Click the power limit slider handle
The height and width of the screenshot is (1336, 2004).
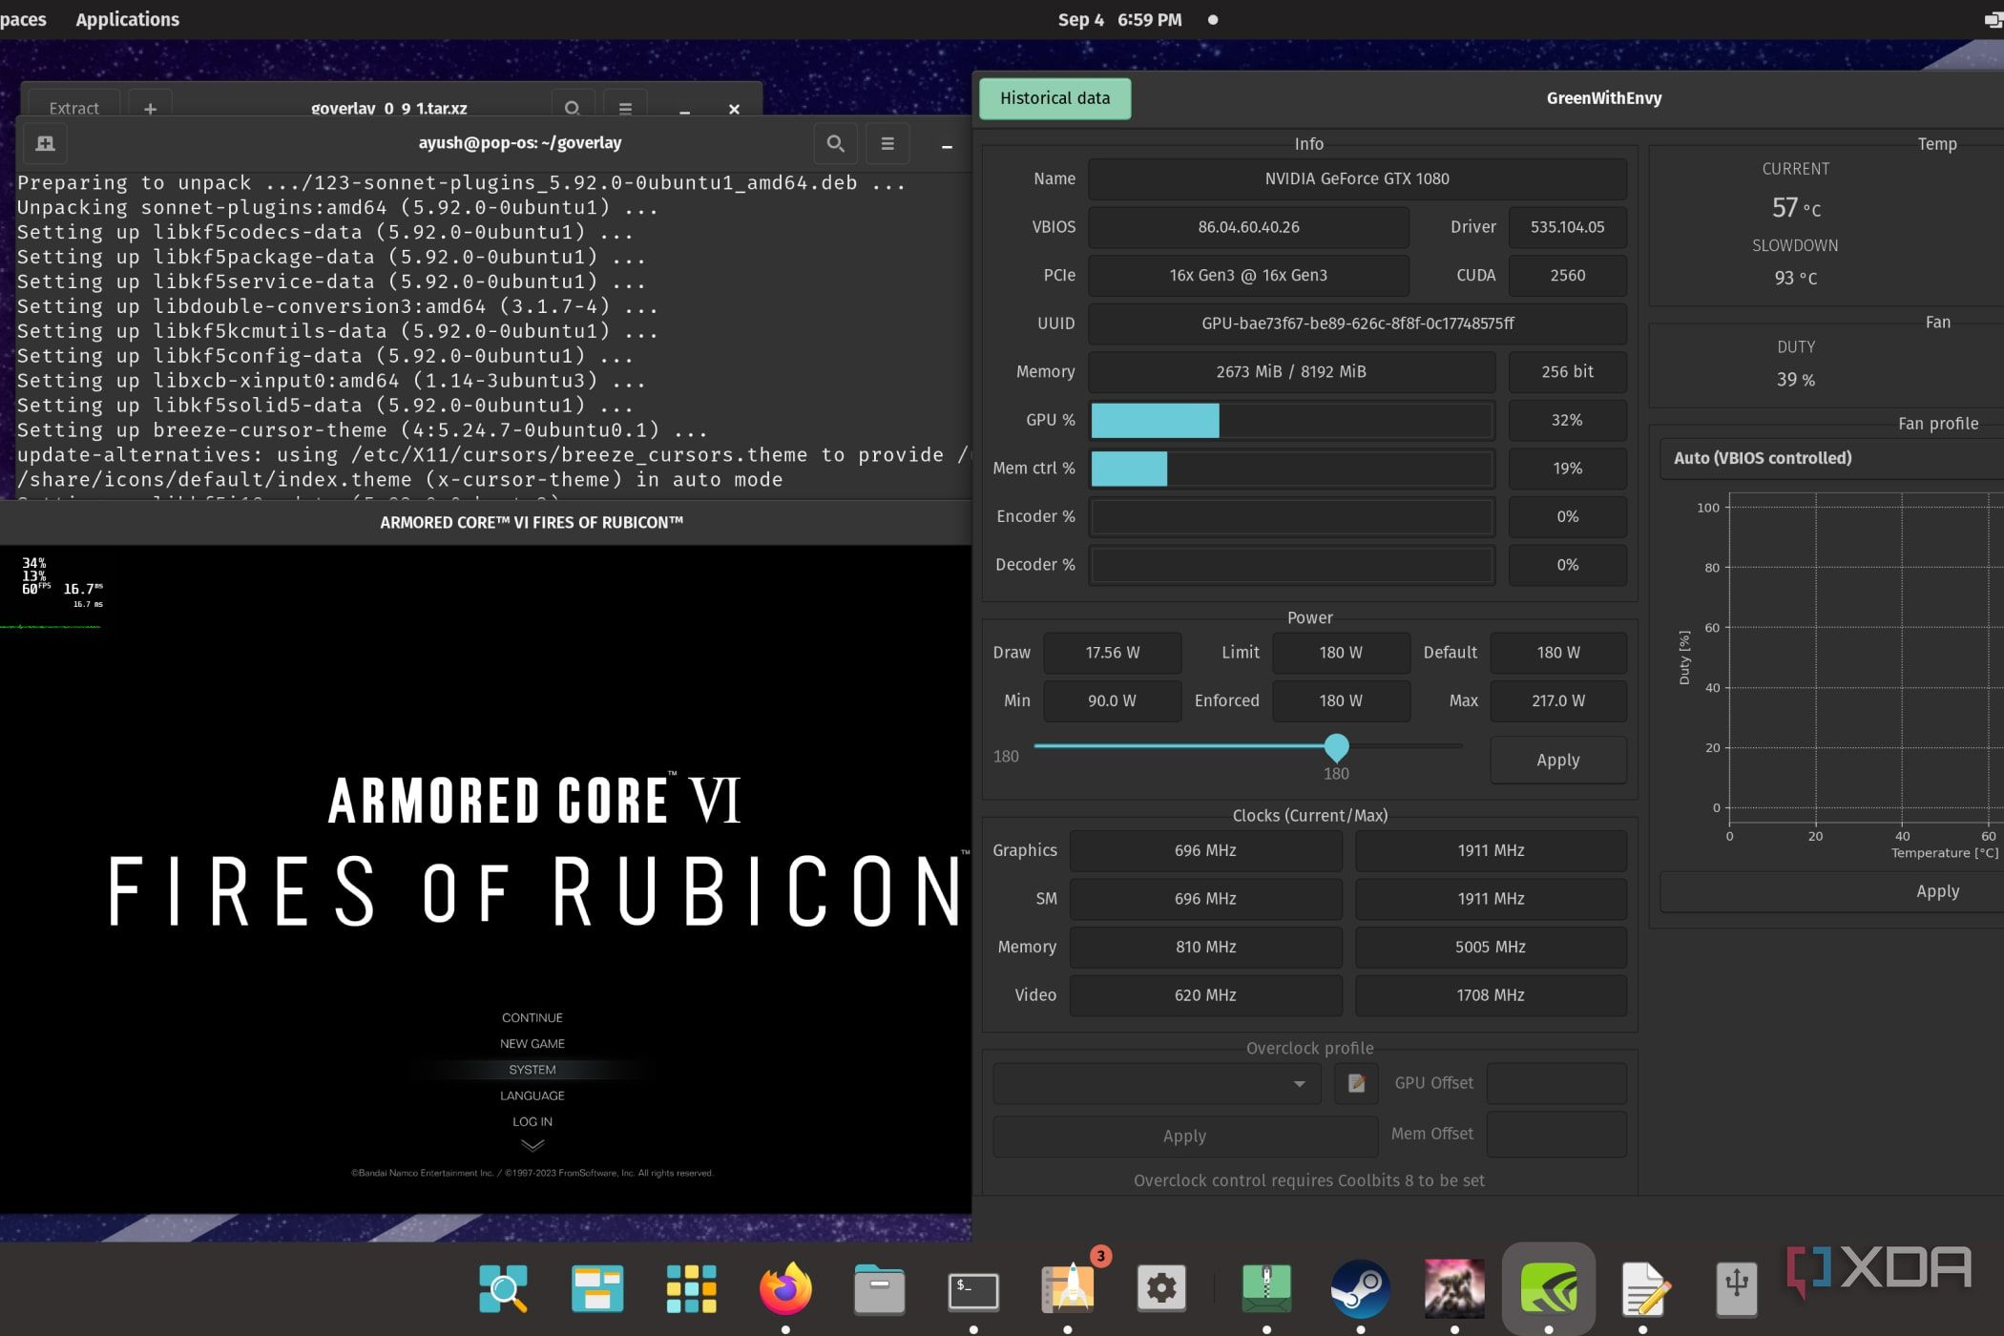click(x=1336, y=747)
